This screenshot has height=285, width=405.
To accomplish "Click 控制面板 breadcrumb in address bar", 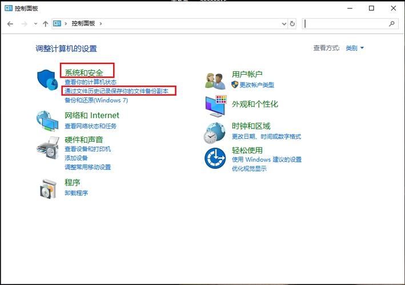I will 83,23.
